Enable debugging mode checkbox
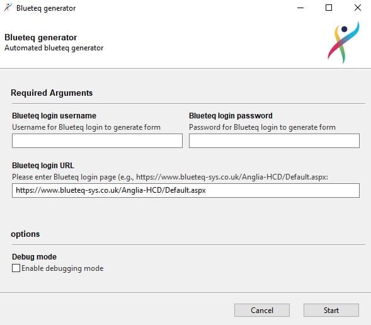Screen dimensions: 371x325 click(x=16, y=268)
